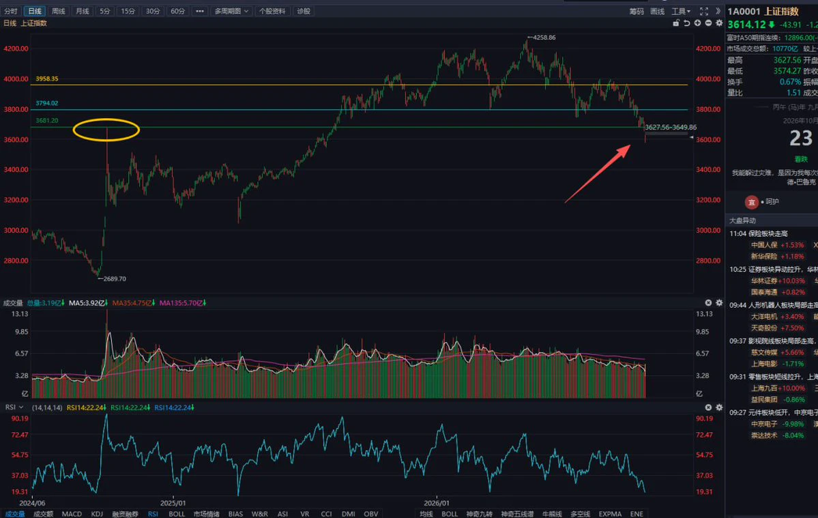Click the lock icon above the chart
818x518 pixels.
coord(676,23)
